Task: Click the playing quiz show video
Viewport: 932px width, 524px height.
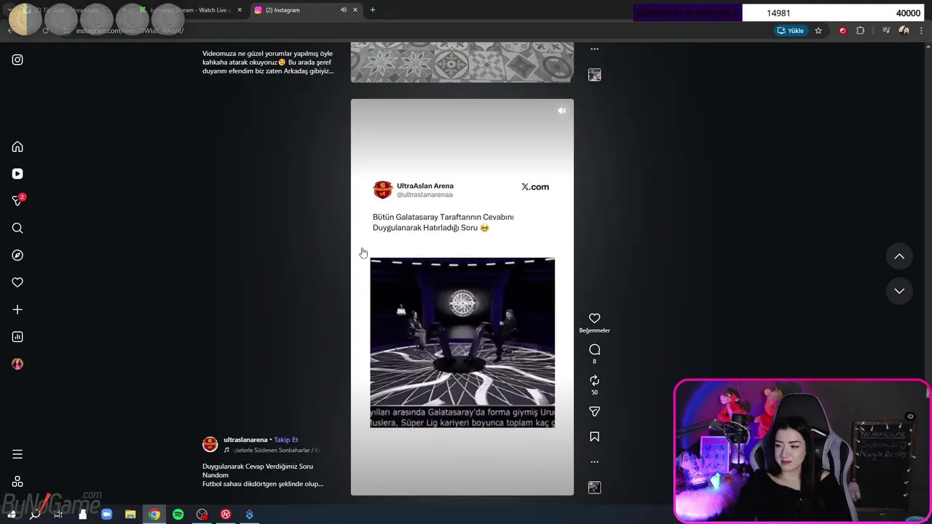Action: [462, 342]
